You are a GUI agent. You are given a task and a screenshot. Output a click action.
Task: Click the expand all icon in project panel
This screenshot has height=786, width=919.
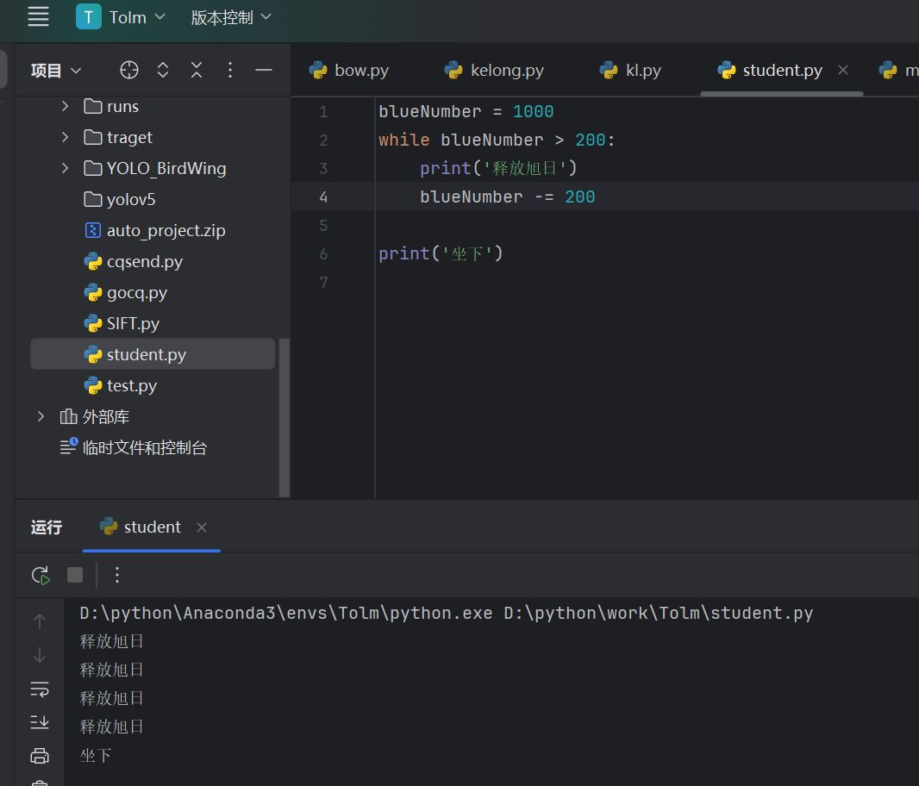point(163,71)
